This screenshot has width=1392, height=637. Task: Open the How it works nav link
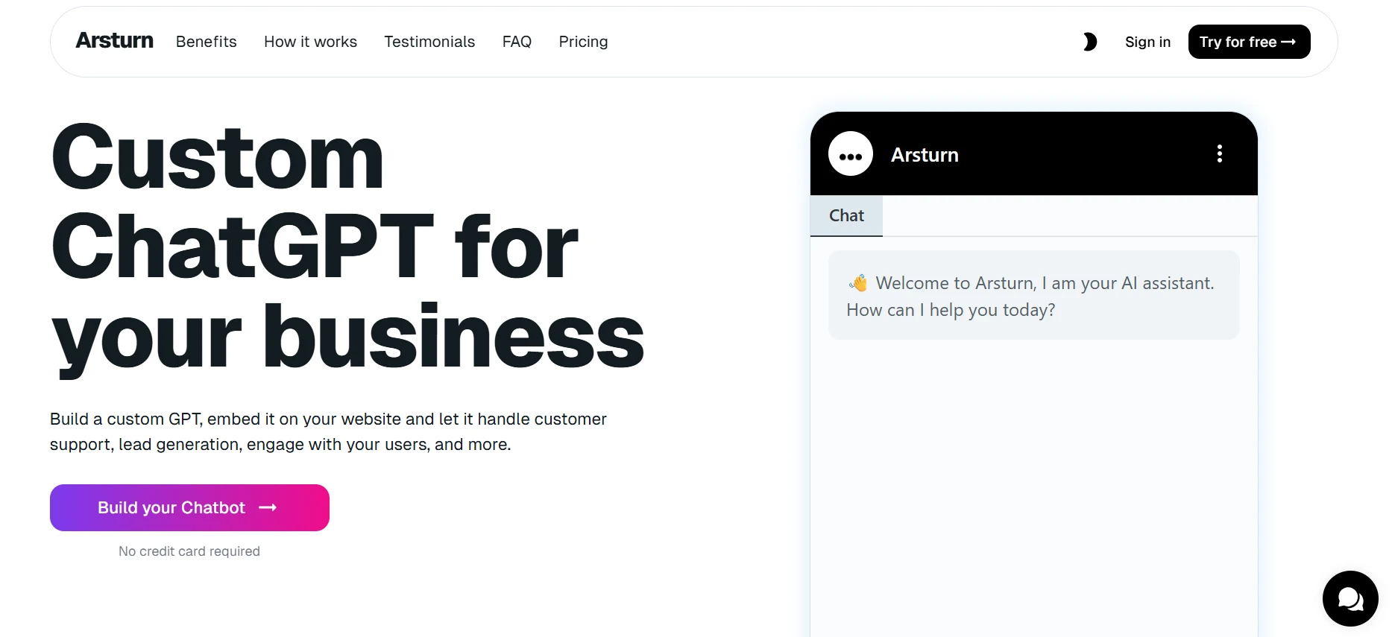click(310, 42)
